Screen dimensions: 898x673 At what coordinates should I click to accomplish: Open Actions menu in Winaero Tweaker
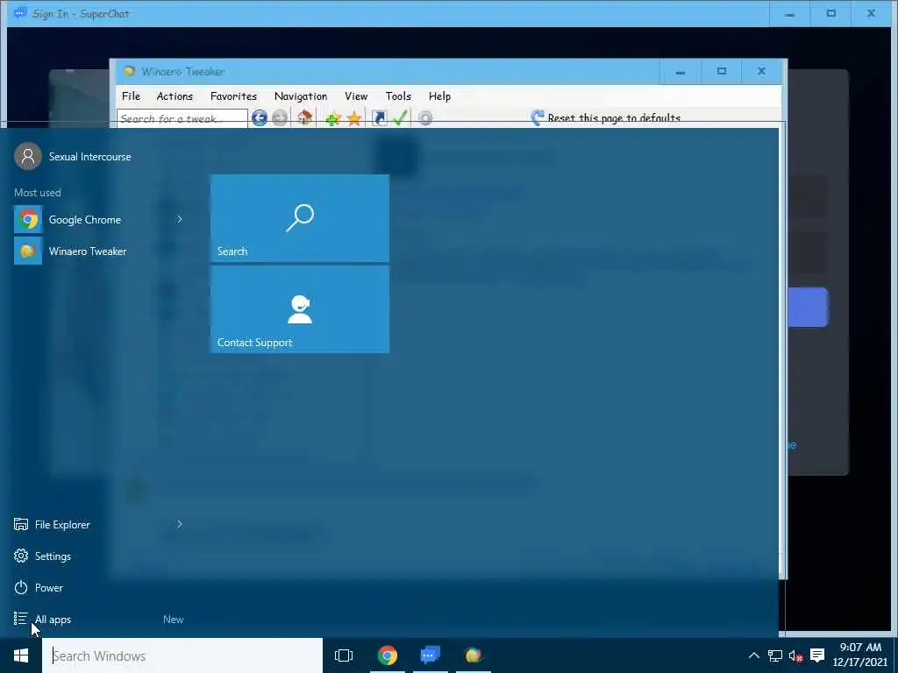[175, 96]
